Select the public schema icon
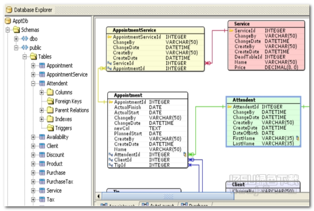Screen dimensions: 314x211 (25, 47)
